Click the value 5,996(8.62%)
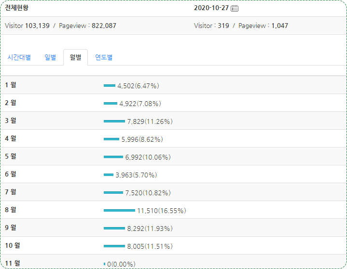Image resolution: width=347 pixels, height=269 pixels. click(142, 139)
